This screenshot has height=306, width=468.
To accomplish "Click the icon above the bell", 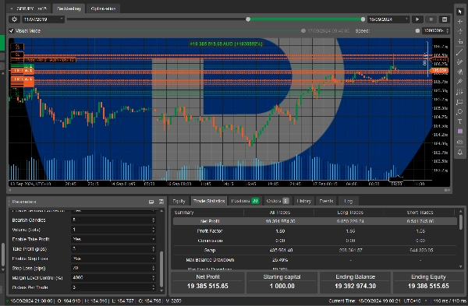I will [x=459, y=142].
